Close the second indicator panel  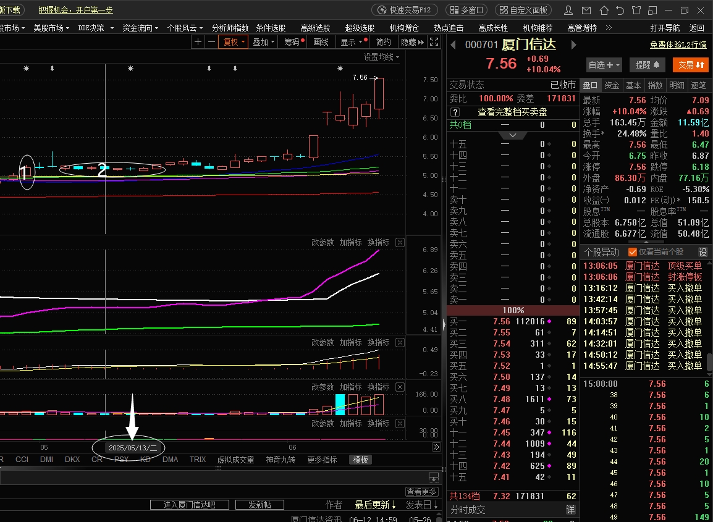pos(400,242)
